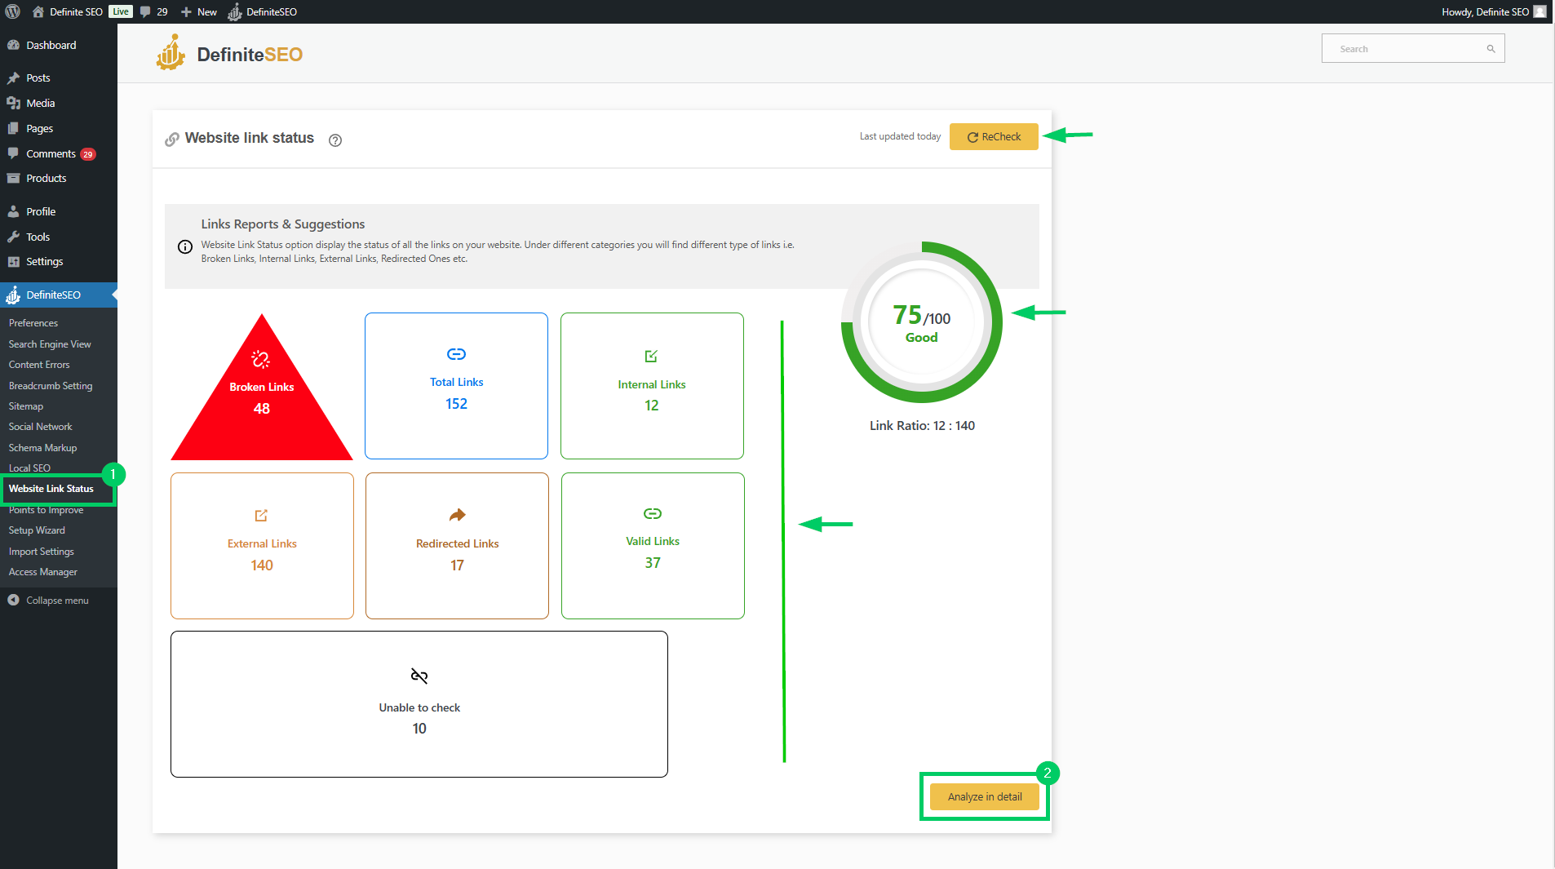The height and width of the screenshot is (869, 1555).
Task: Click the Valid Links chain icon
Action: point(653,513)
